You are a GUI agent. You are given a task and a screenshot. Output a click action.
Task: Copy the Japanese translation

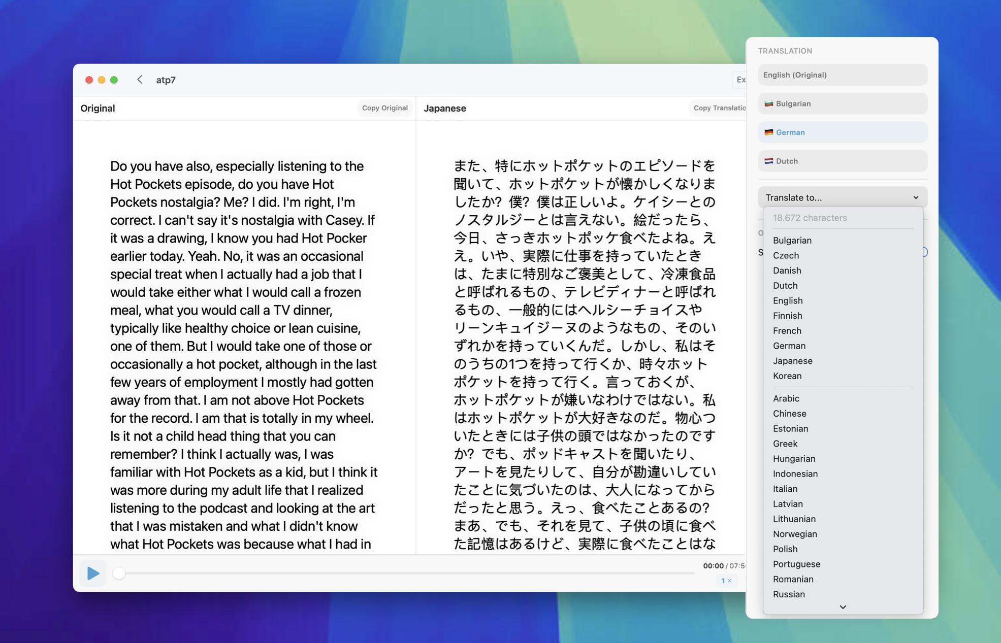[x=718, y=108]
